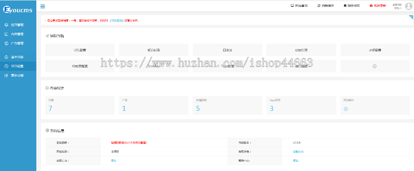Click blue corner triangle on notice bar
Screen dimensions: 414x171
(x=411, y=17)
